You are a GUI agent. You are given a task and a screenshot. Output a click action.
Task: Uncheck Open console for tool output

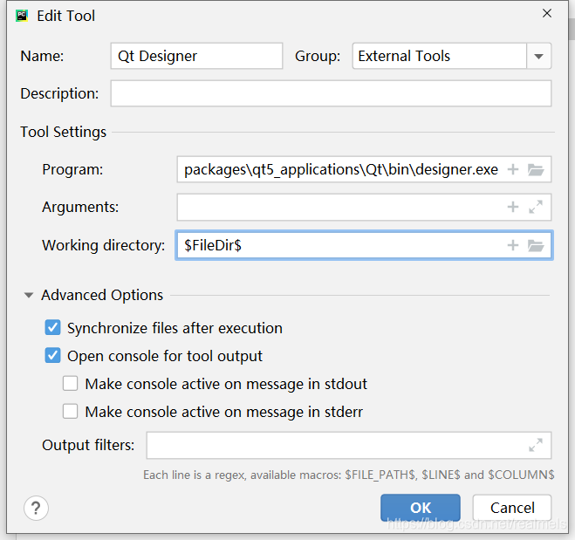tap(53, 356)
